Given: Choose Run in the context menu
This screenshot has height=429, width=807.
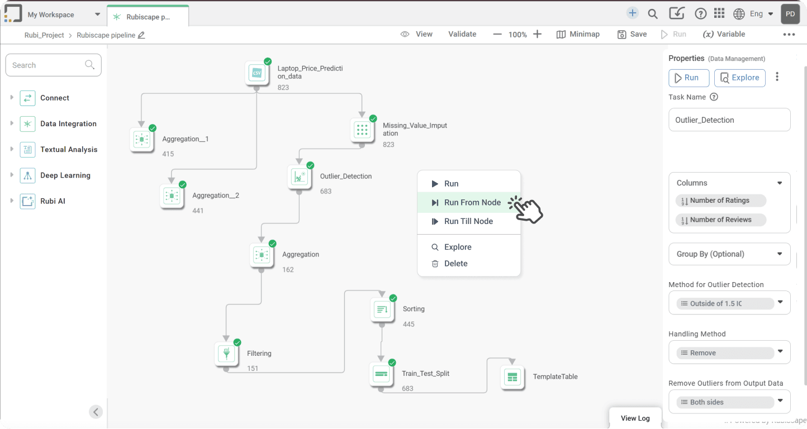Looking at the screenshot, I should click(x=469, y=184).
